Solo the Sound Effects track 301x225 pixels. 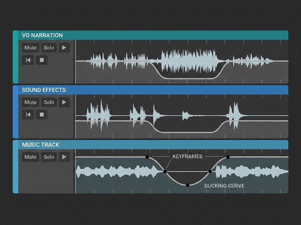49,102
